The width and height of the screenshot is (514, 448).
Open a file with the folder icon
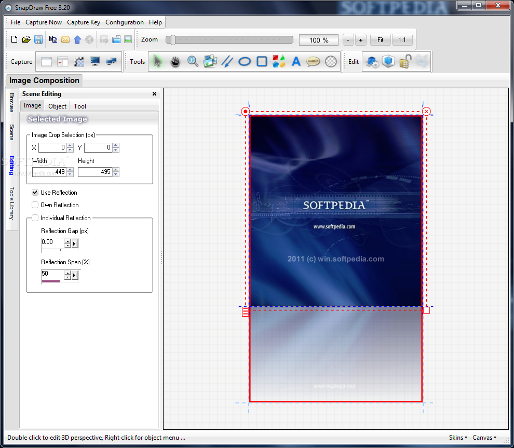tap(26, 39)
